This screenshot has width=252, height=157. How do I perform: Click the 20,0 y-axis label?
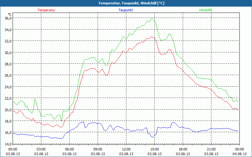click(x=8, y=110)
